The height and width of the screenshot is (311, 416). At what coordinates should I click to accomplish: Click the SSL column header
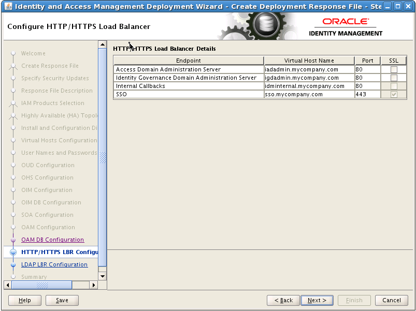click(394, 61)
